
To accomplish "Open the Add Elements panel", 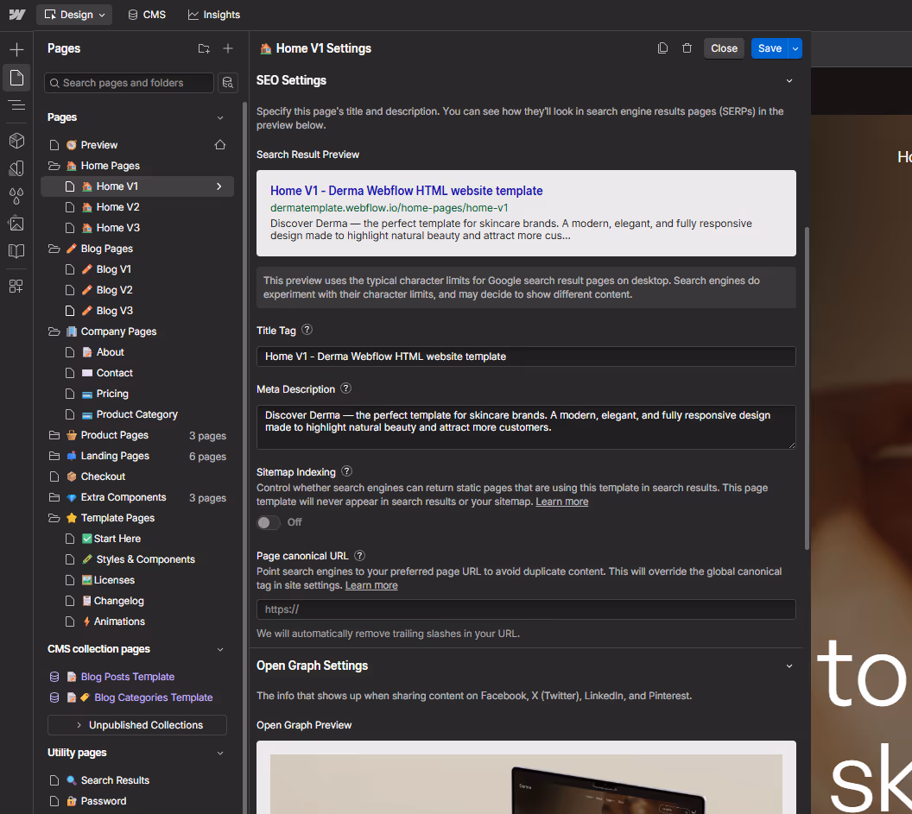I will [16, 49].
